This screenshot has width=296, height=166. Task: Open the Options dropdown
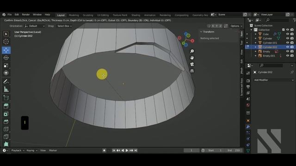[236, 26]
